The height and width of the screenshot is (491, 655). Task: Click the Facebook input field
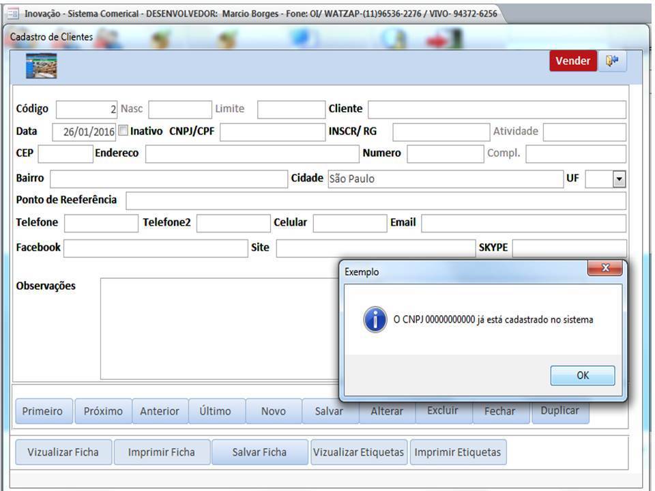(x=156, y=248)
